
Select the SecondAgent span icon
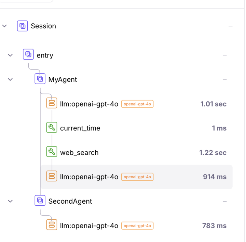coord(40,201)
